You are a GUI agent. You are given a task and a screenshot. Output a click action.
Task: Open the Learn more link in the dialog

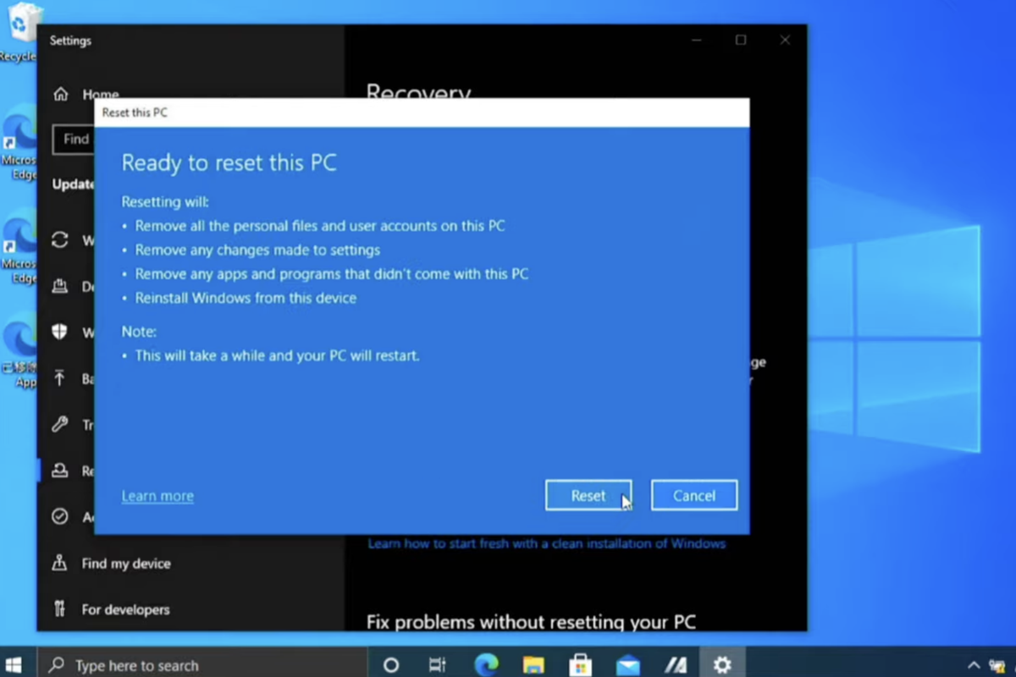pyautogui.click(x=157, y=496)
